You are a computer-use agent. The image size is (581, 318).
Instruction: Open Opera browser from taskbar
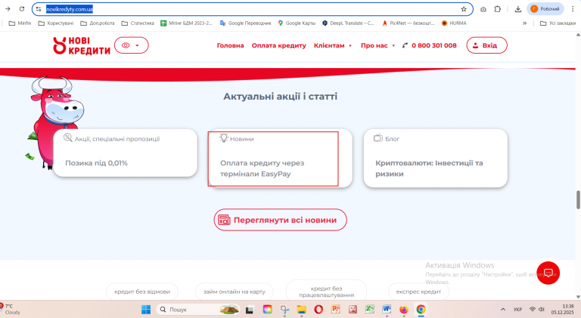pos(318,310)
